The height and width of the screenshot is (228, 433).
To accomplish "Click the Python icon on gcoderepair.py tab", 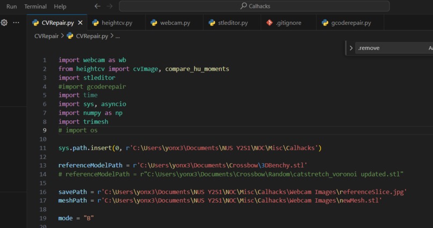I will click(x=325, y=23).
